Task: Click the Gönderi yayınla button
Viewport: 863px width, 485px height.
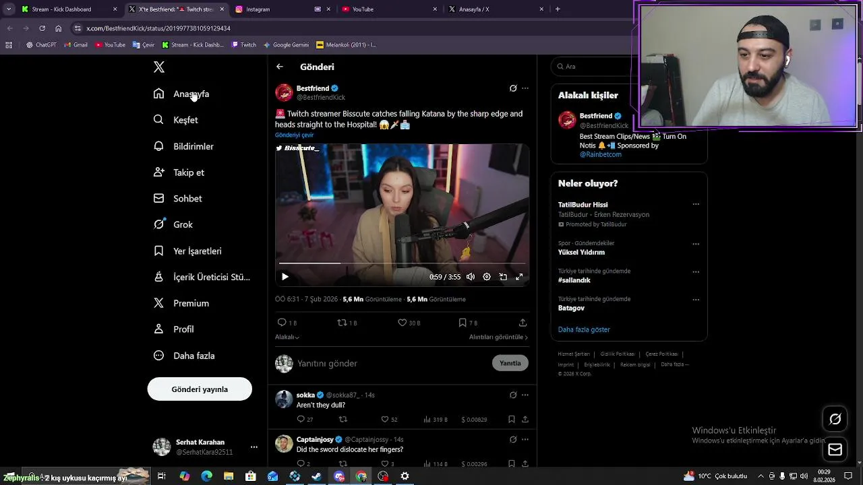Action: (200, 389)
